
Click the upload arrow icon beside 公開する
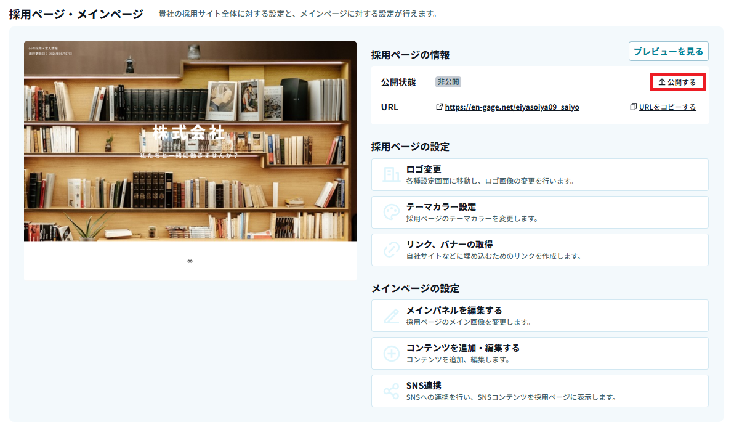click(662, 82)
